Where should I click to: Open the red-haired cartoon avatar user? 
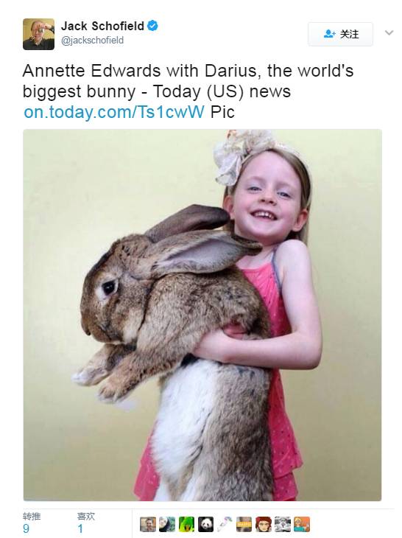(x=263, y=524)
